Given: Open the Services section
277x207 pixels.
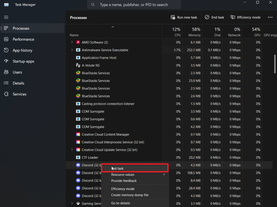Looking at the screenshot, I should click(20, 94).
